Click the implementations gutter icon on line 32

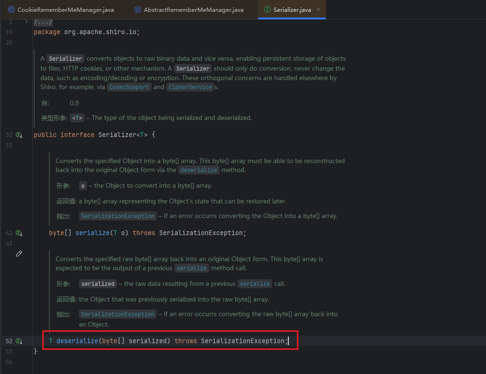[19, 135]
